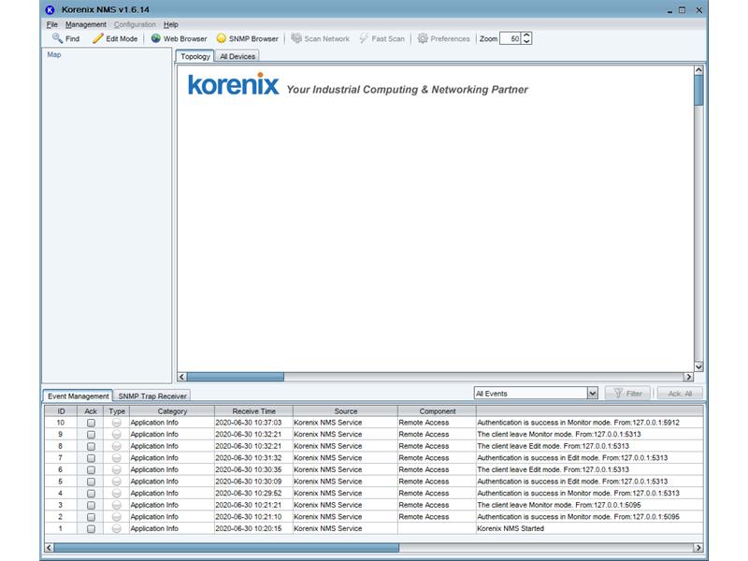Click the Zoom value input field
748x561 pixels.
pyautogui.click(x=511, y=38)
